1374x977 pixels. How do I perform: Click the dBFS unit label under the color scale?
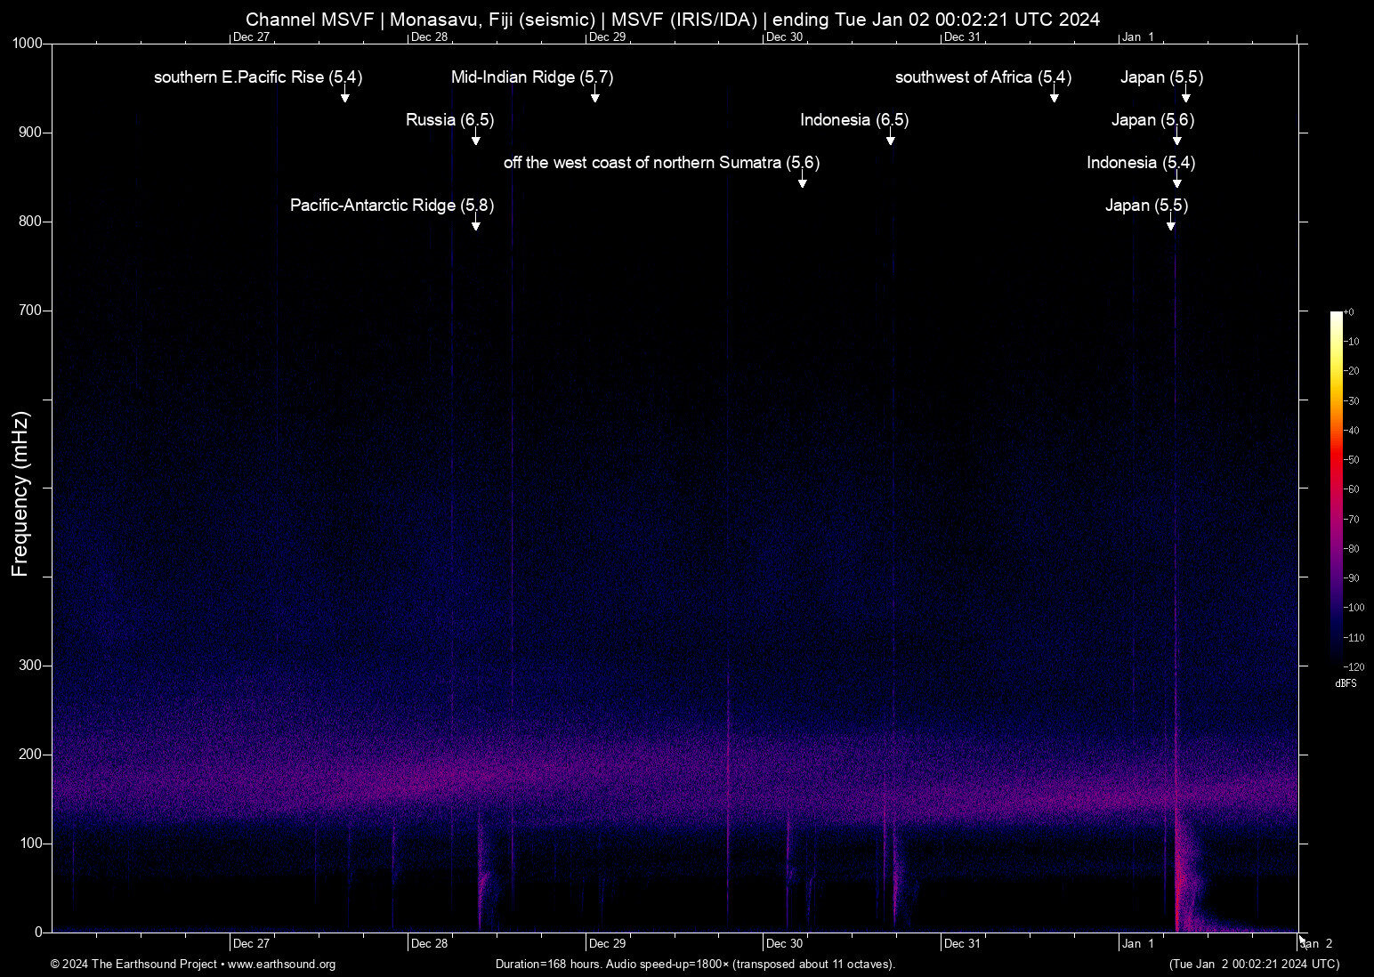(x=1346, y=683)
